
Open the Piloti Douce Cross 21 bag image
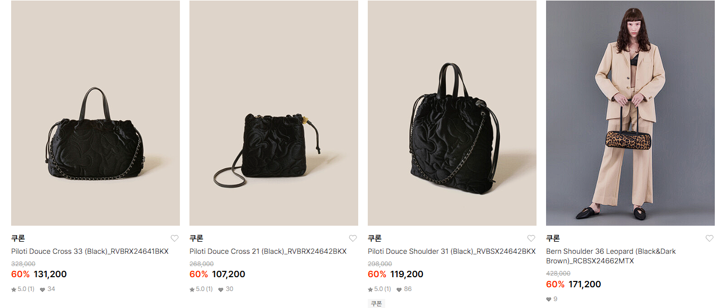pyautogui.click(x=274, y=113)
